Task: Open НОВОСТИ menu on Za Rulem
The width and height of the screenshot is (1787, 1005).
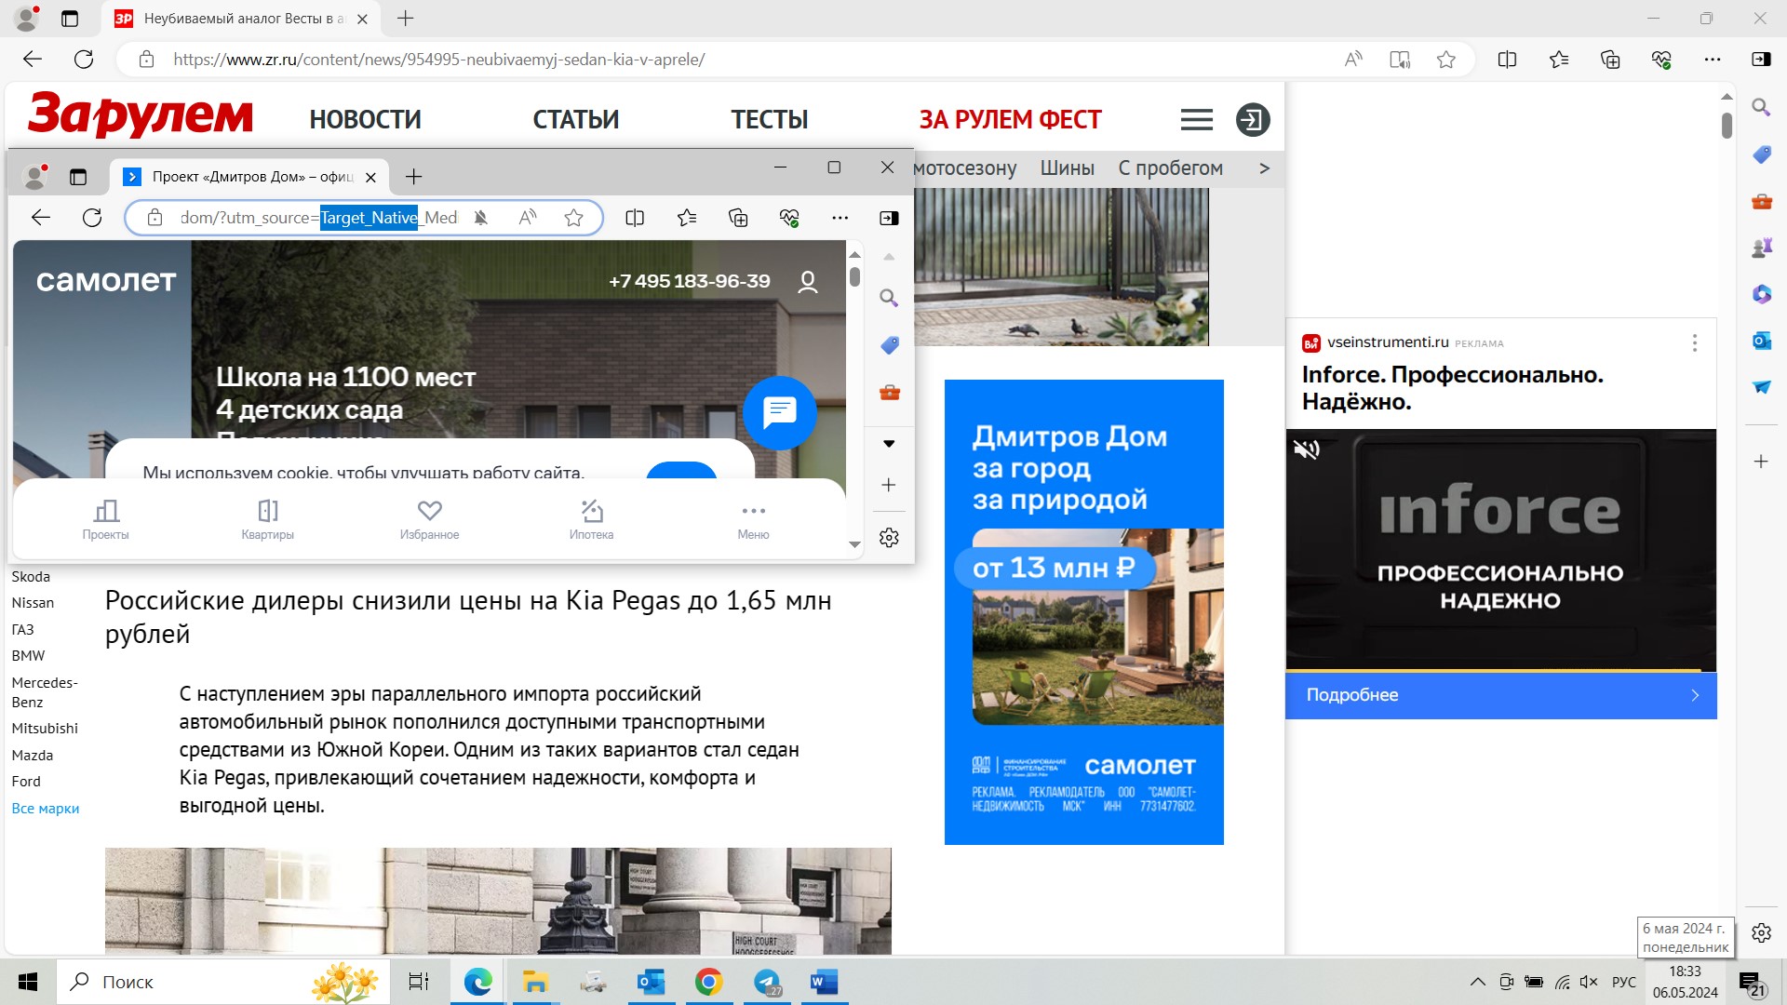Action: tap(365, 120)
